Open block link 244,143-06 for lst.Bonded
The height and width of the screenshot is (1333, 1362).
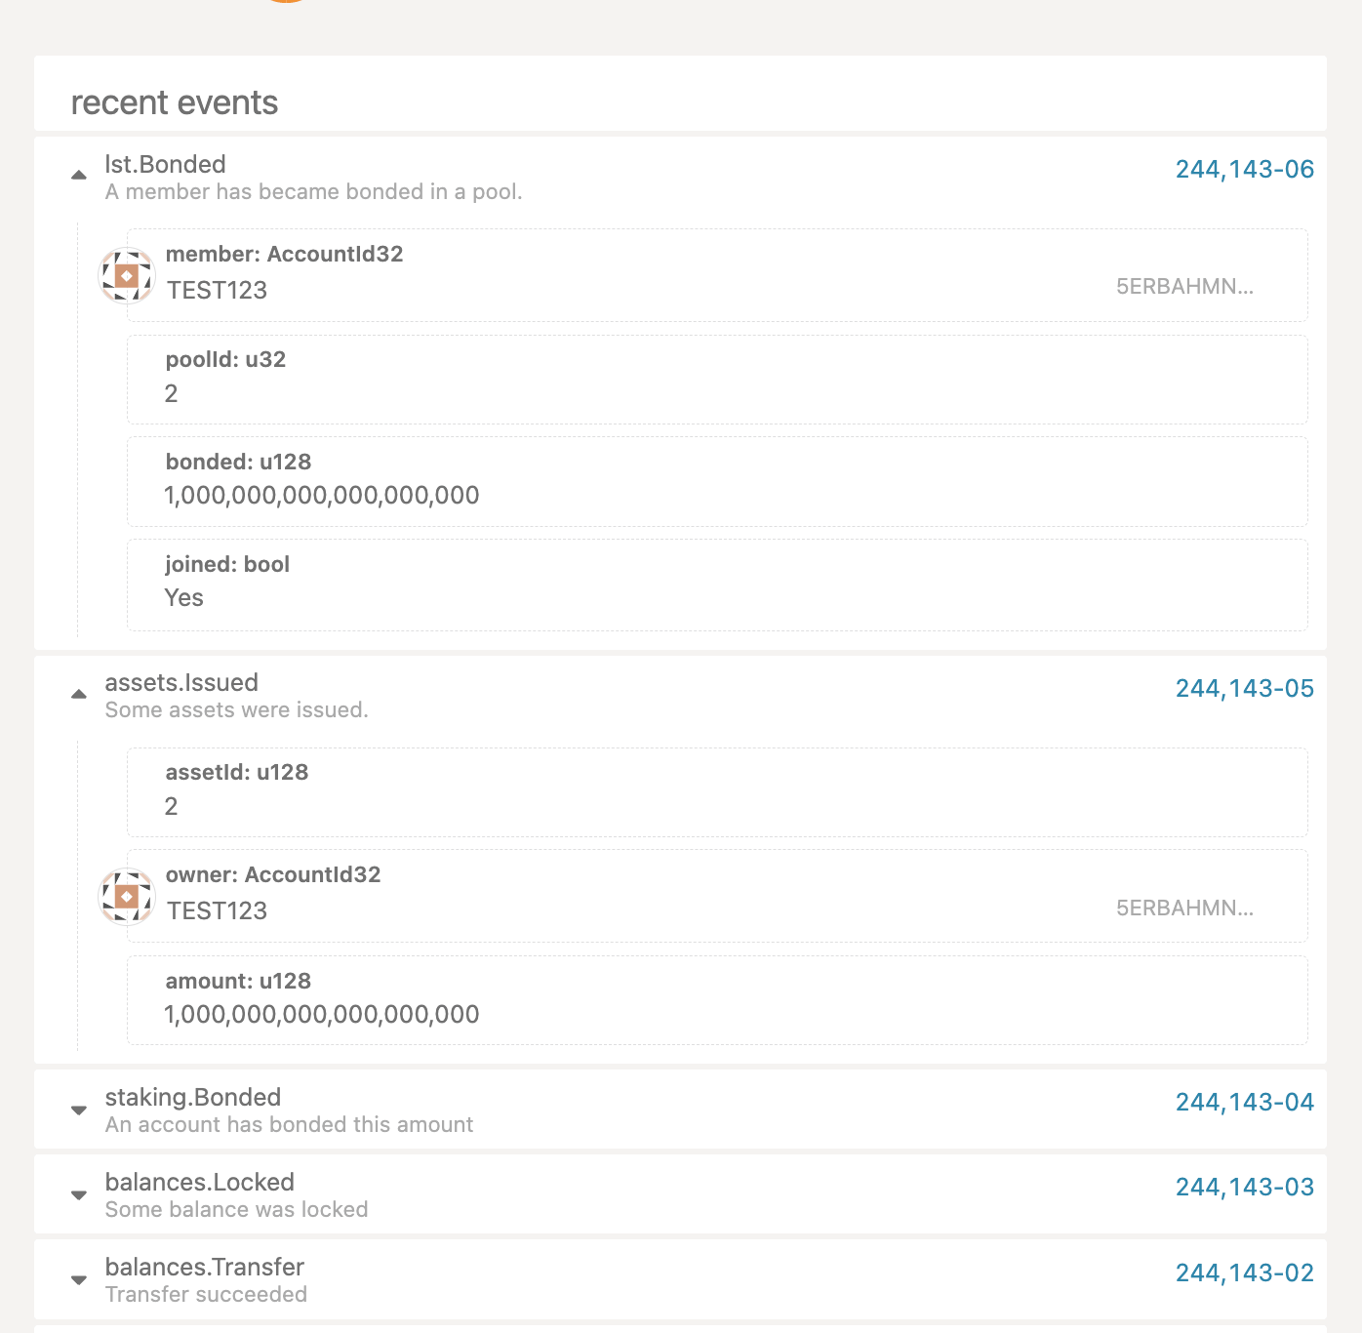tap(1244, 168)
